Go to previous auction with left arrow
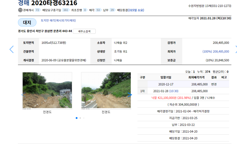Image resolution: width=237 pixels, height=147 pixels. (x=11, y=49)
